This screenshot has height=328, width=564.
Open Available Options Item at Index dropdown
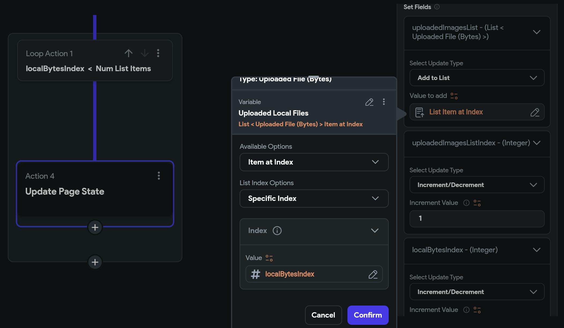[314, 162]
